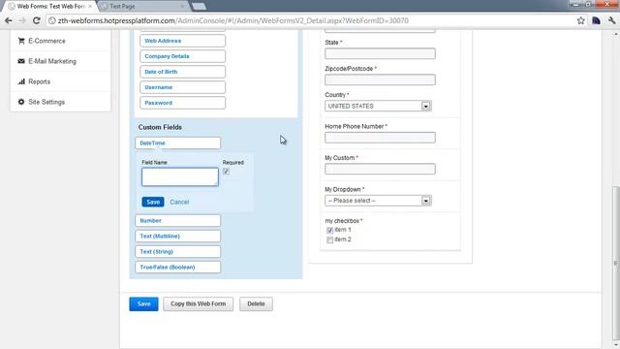
Task: Click into the Field Name text box
Action: (x=180, y=176)
